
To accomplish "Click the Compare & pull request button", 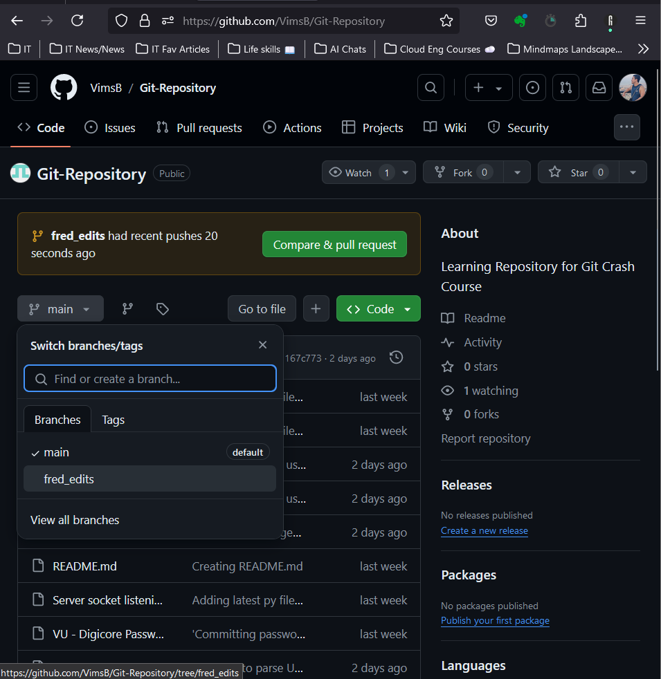I will (x=334, y=244).
